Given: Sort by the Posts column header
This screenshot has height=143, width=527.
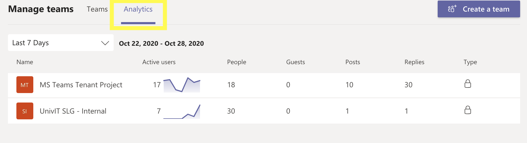Looking at the screenshot, I should [353, 62].
